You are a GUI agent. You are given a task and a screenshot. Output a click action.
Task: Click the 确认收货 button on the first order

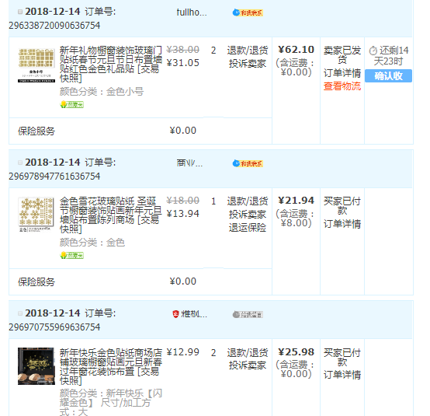[388, 76]
